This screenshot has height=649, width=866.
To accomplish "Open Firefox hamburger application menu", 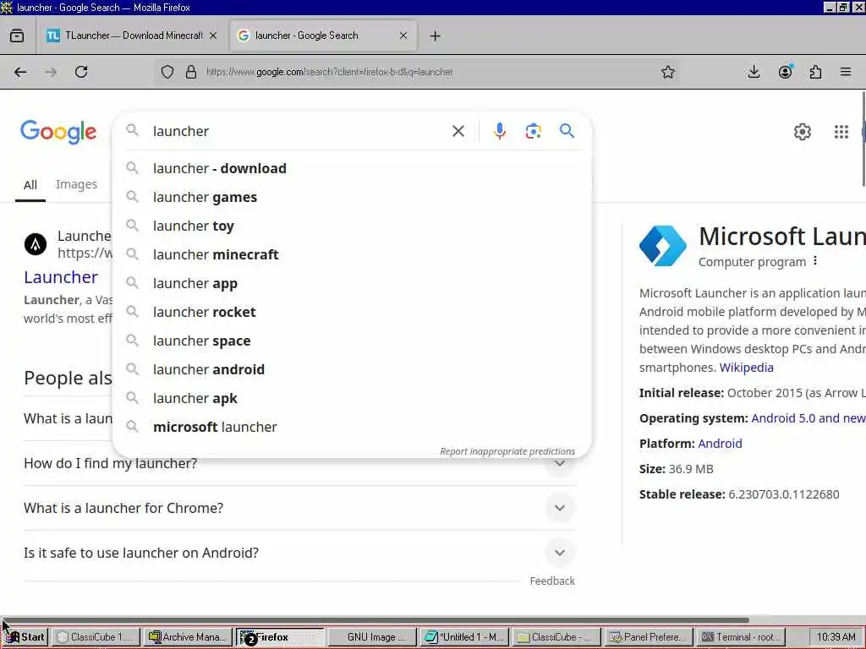I will (846, 72).
